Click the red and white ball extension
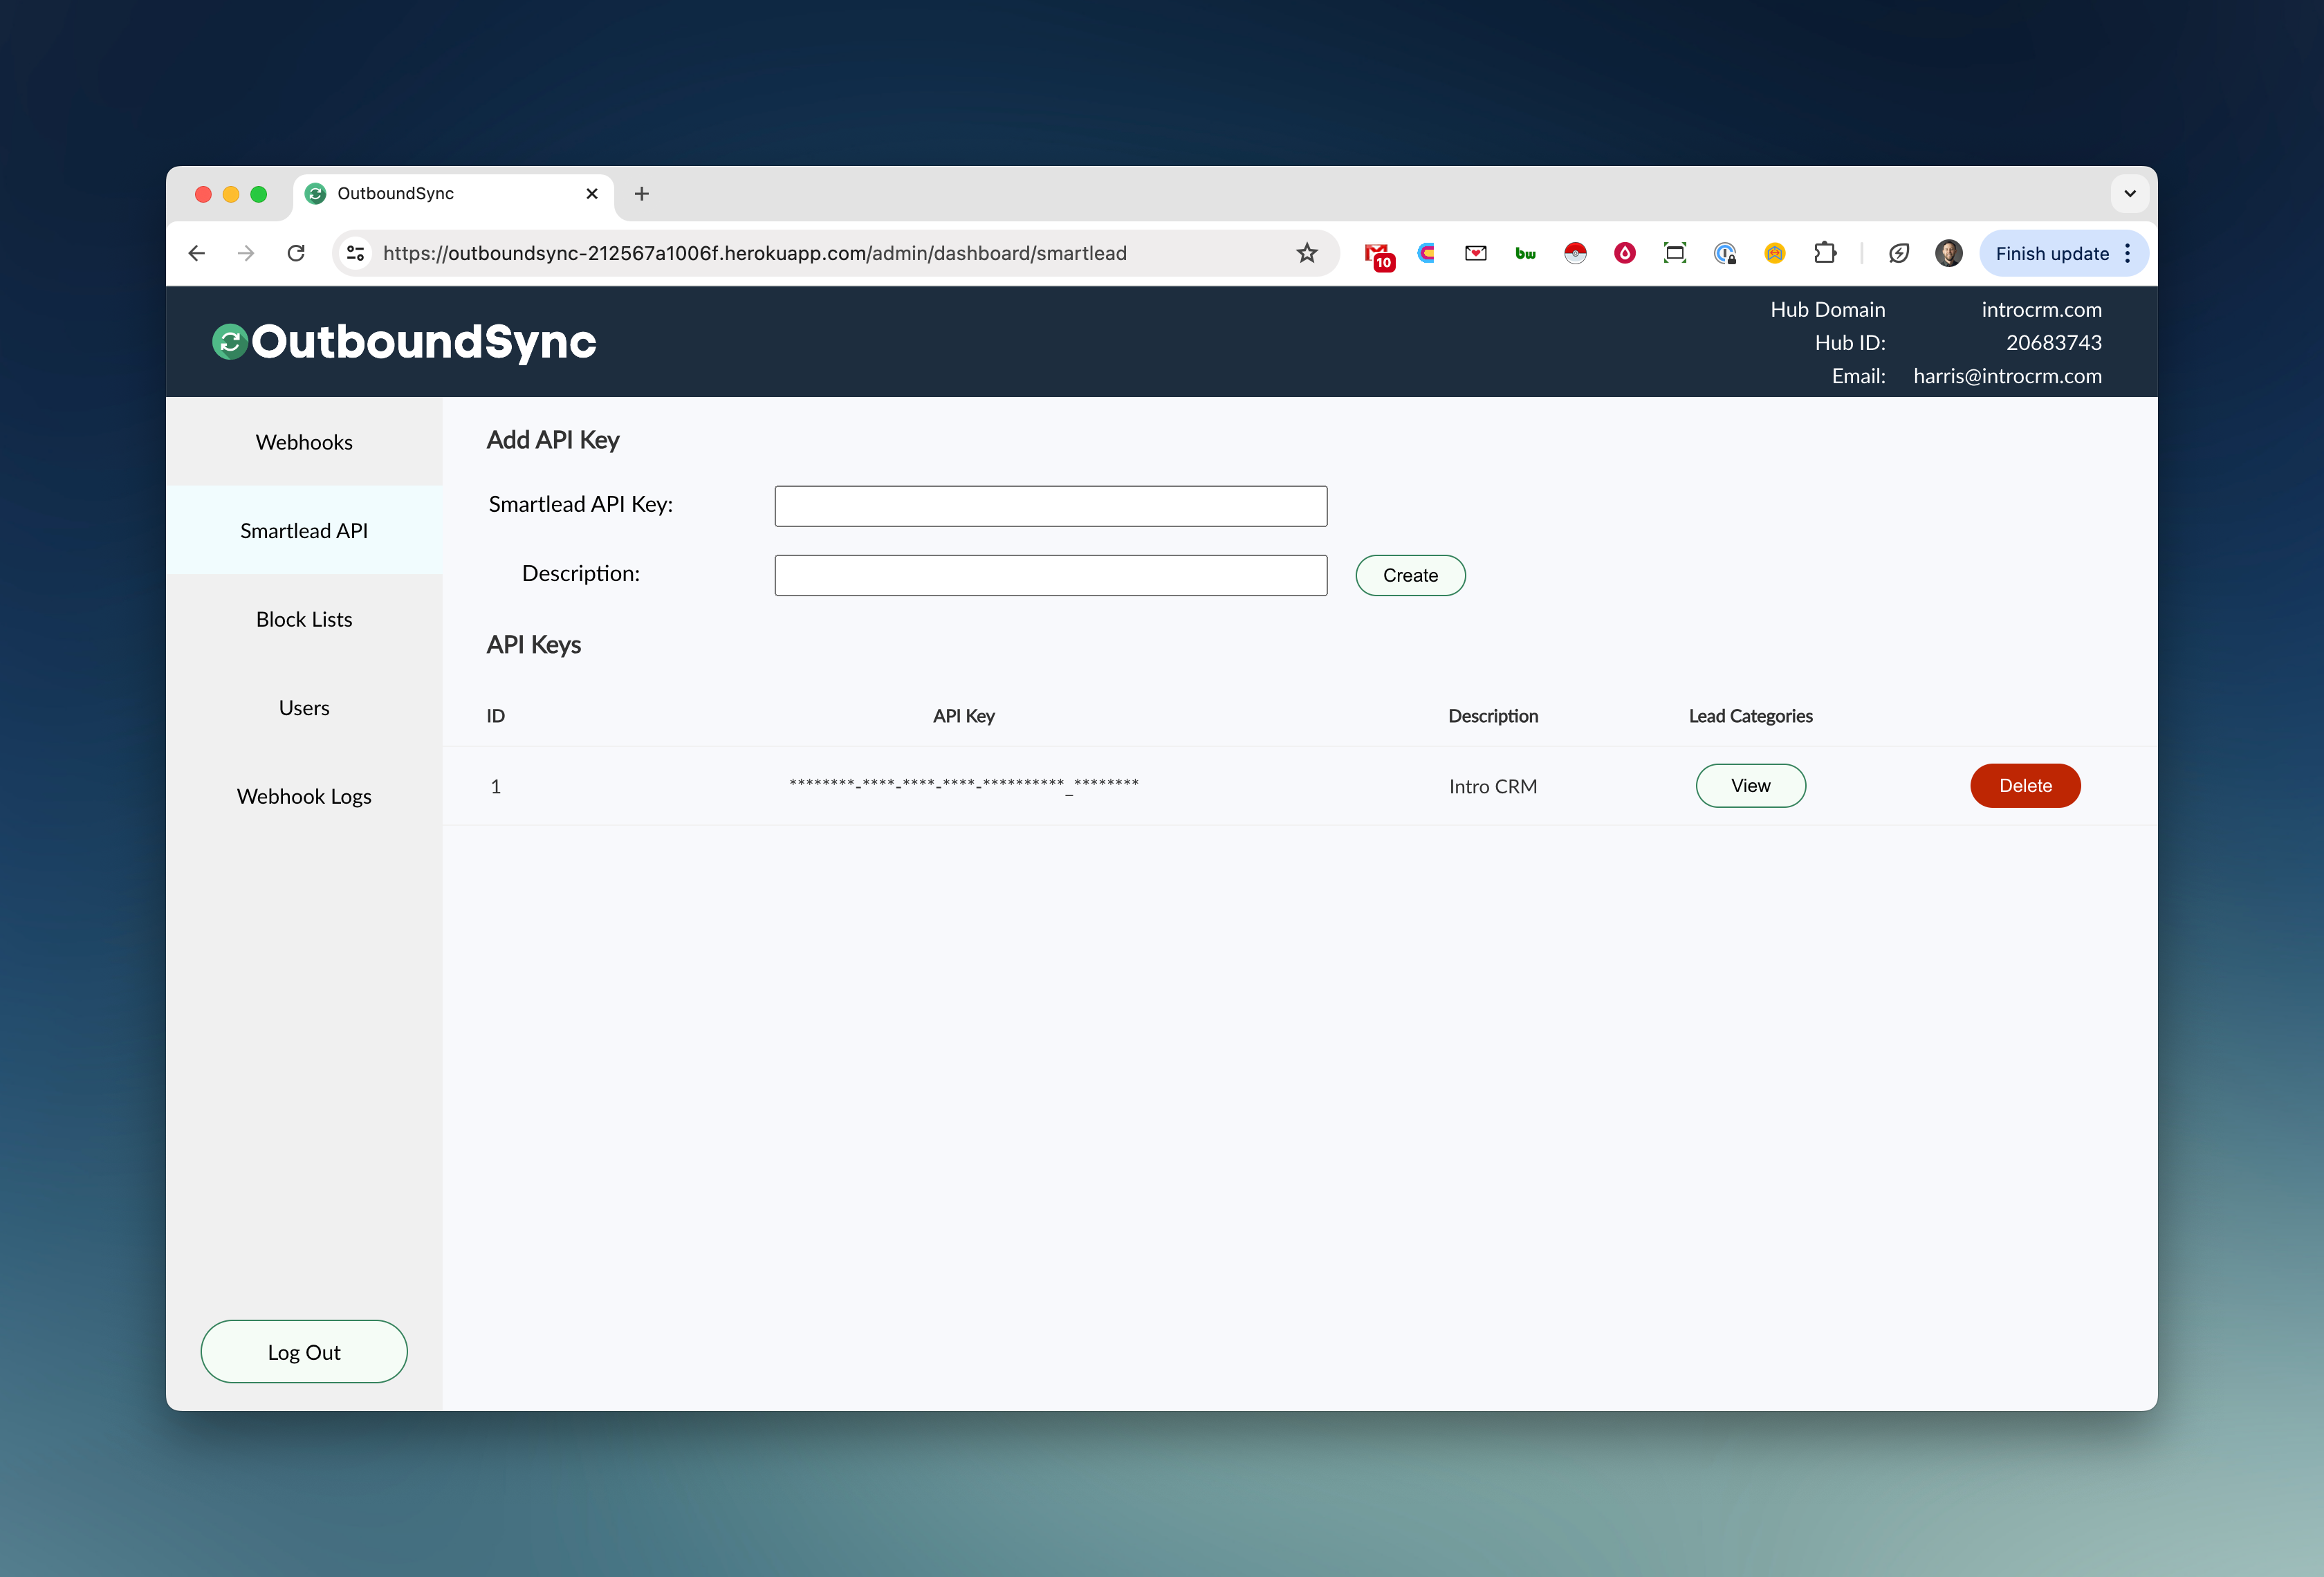 (1575, 253)
